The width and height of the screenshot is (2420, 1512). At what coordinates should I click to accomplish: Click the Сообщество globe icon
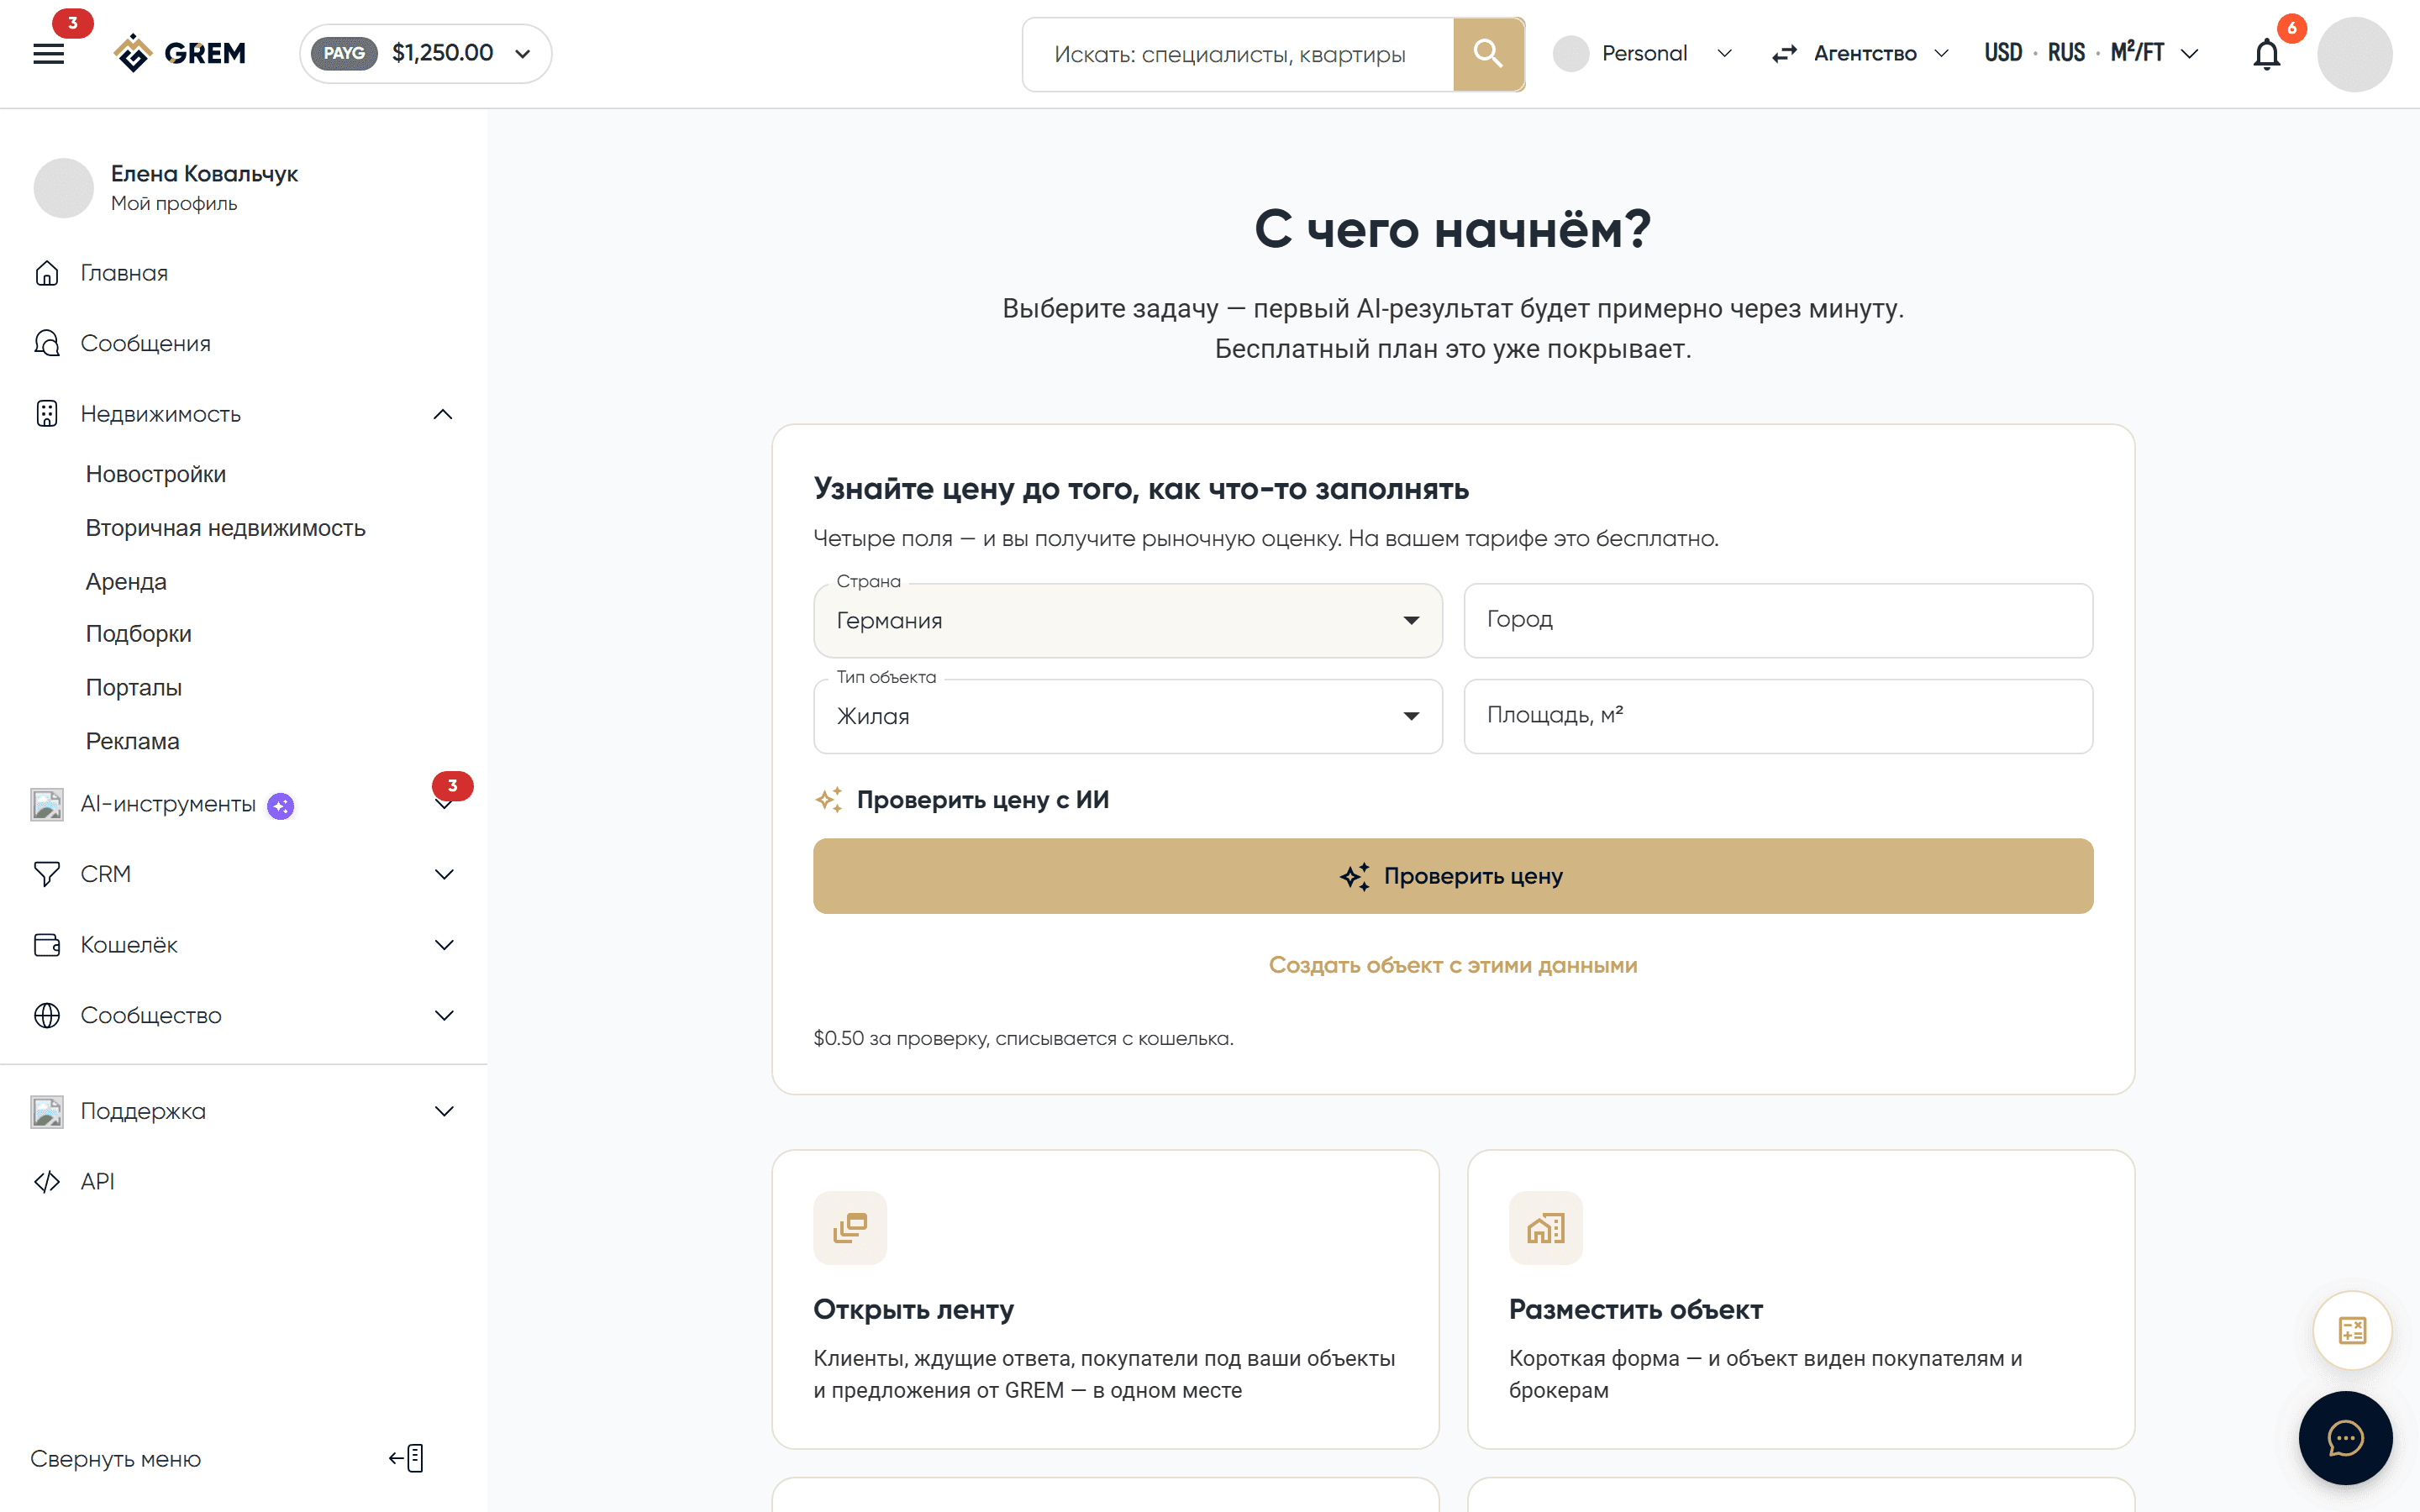click(47, 1015)
